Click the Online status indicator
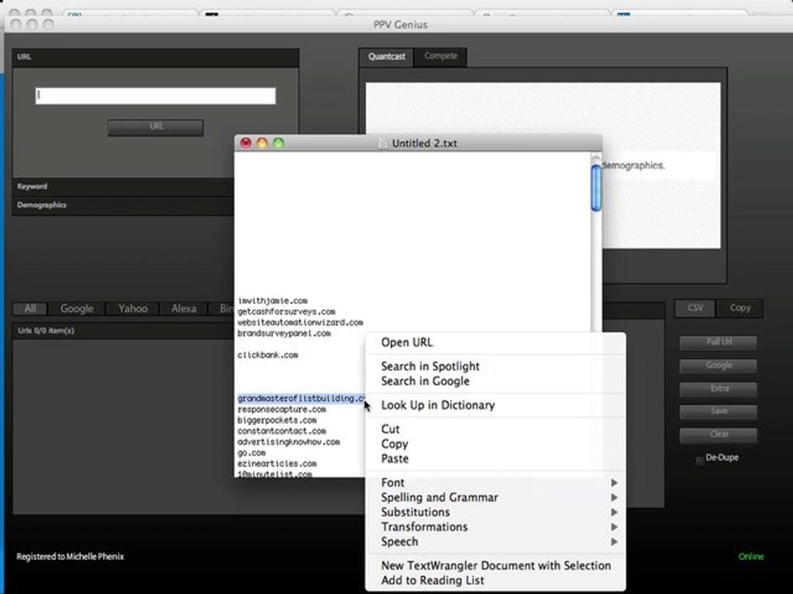 point(751,557)
